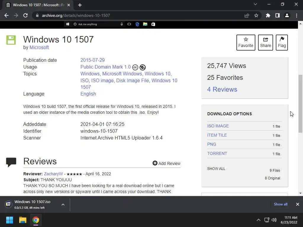
Task: Click the Creative Commons CC icon
Action: coord(135,67)
